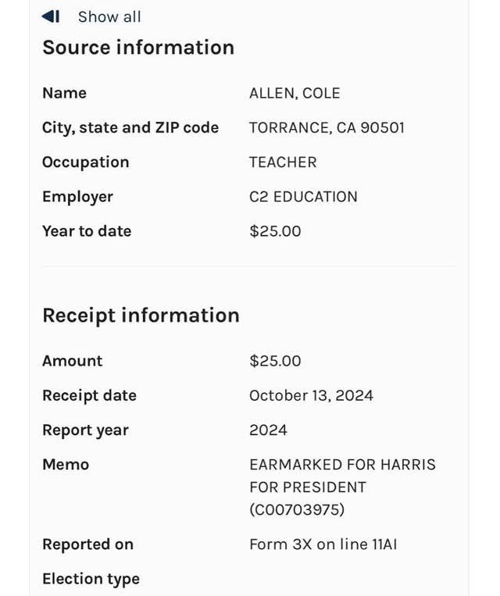This screenshot has height=596, width=500.
Task: Click the Source information heading
Action: (x=138, y=48)
